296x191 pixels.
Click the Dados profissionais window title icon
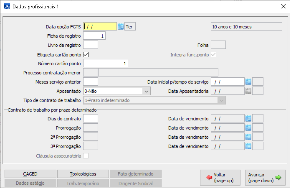7,7
